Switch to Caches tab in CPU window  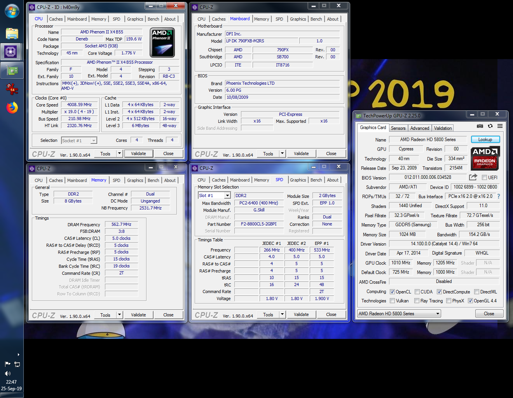click(x=56, y=19)
